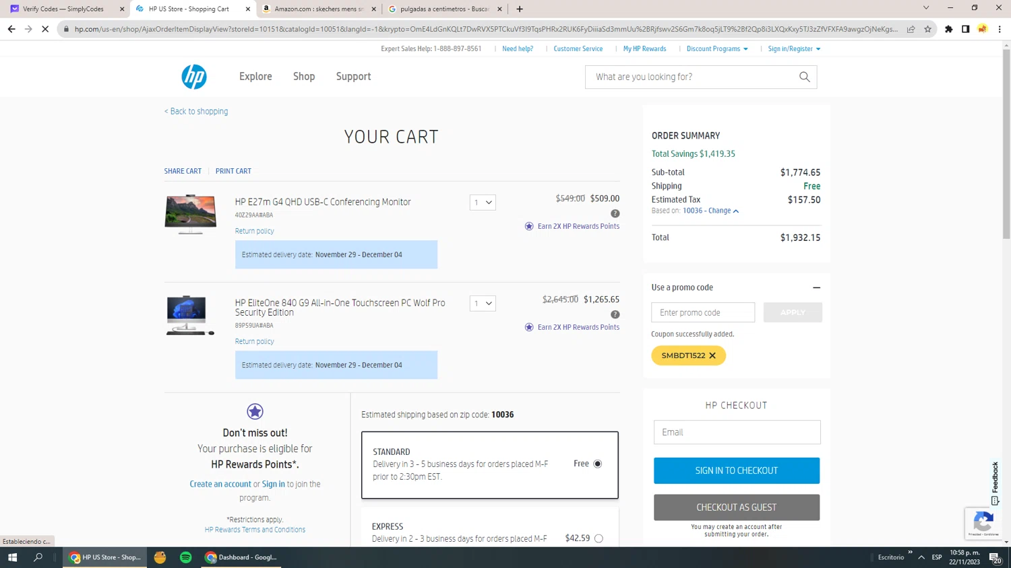Screen dimensions: 1011x568
Task: Click the Share Cart link
Action: pos(183,171)
